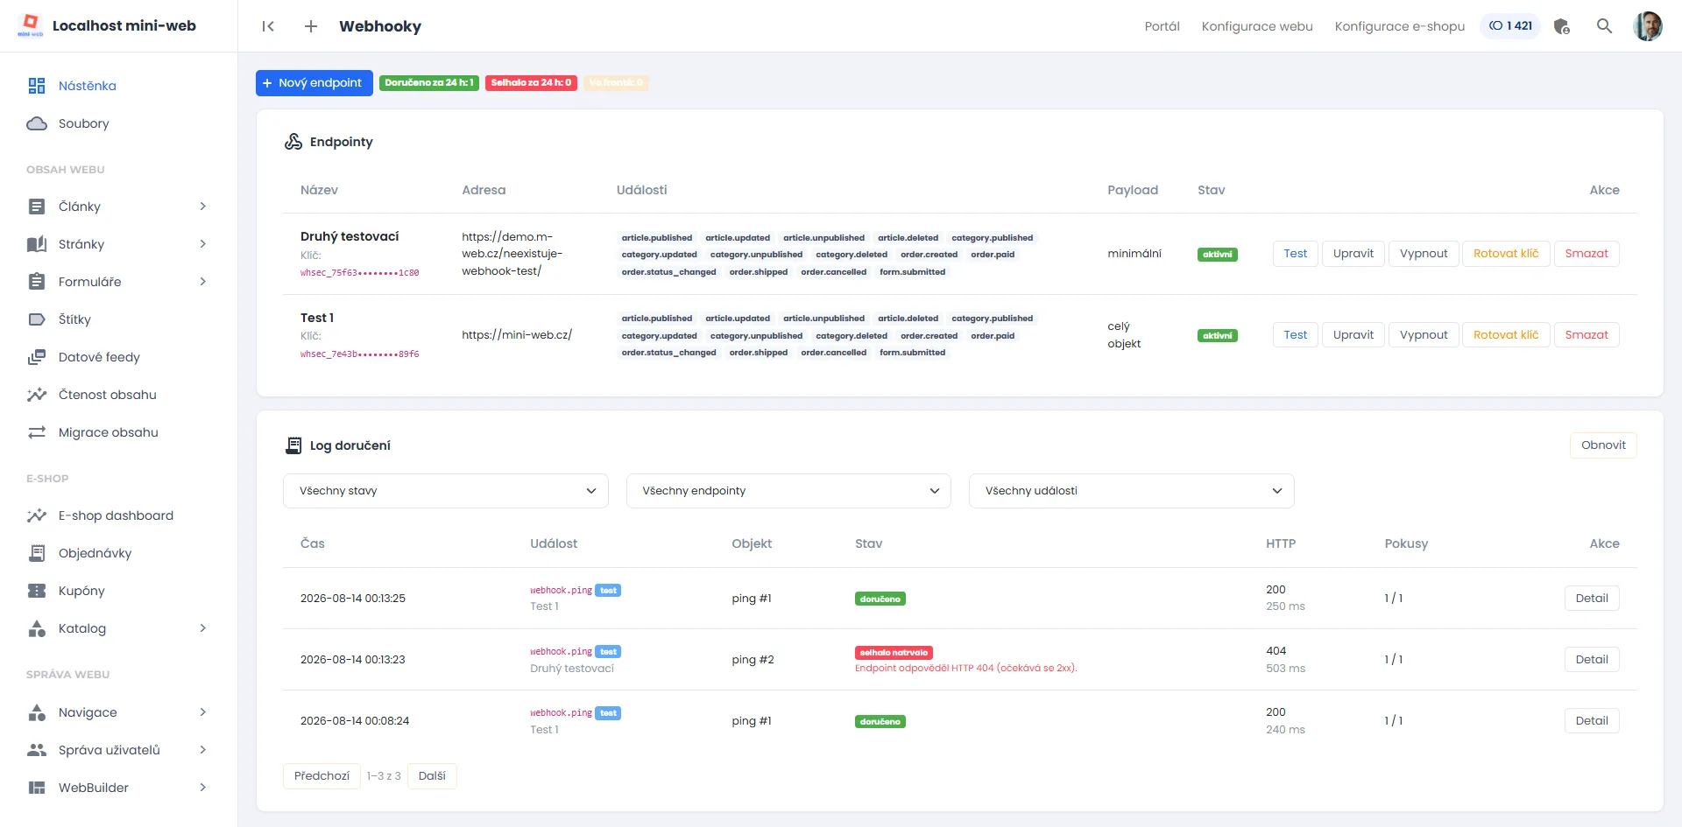
Task: Click Smazat for Test 1 endpoint
Action: [1587, 335]
